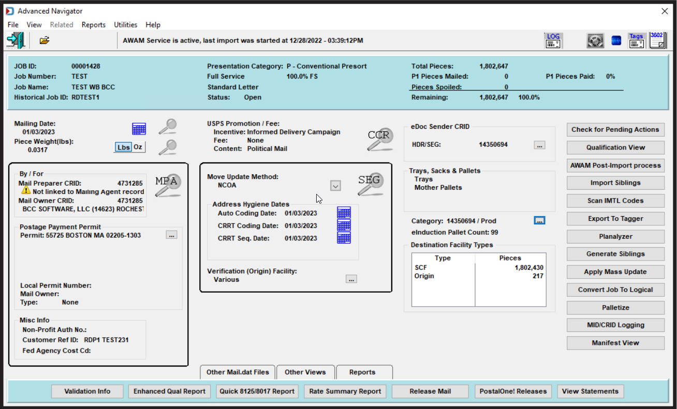Click ellipsis button for Verification Origin Facility
This screenshot has height=409, width=677.
(x=351, y=279)
